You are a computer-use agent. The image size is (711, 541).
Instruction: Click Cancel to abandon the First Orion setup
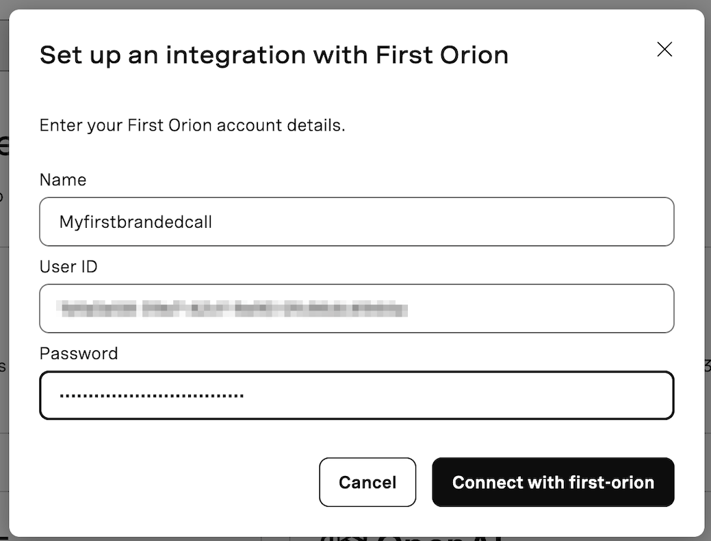click(x=367, y=482)
